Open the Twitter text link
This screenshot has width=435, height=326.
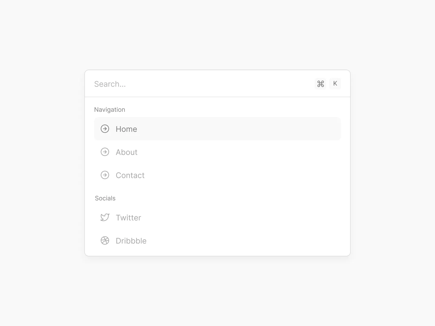pos(128,218)
